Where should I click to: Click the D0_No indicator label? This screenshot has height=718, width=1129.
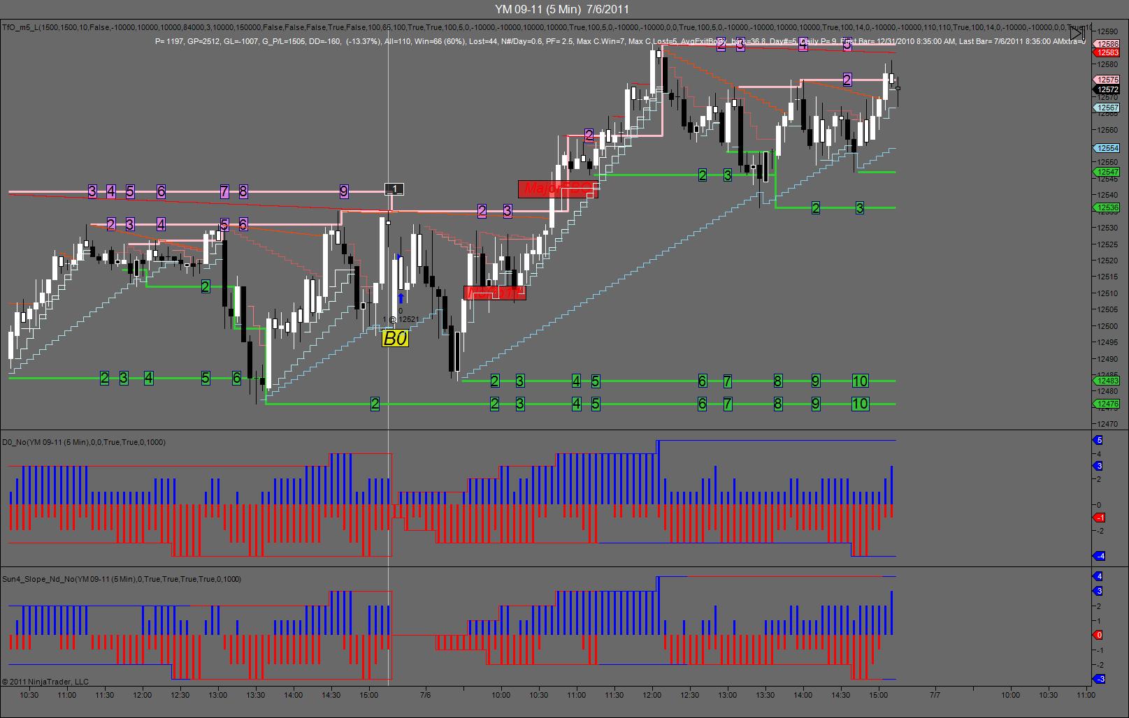coord(84,442)
